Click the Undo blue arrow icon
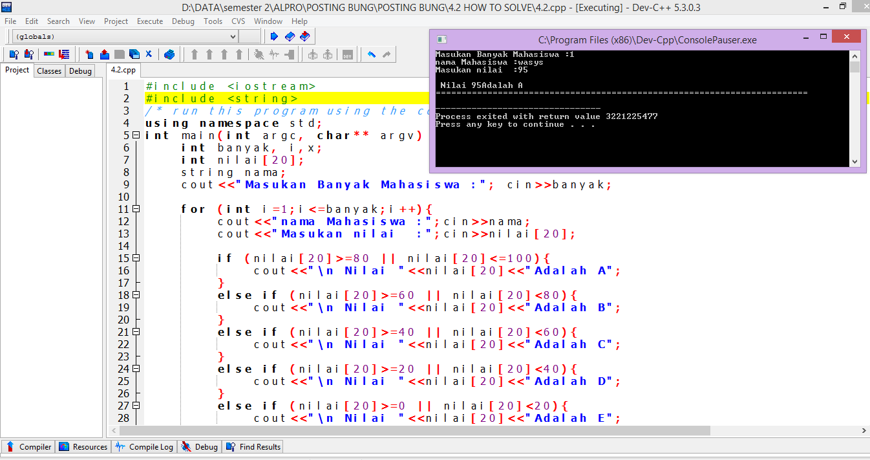 [372, 54]
